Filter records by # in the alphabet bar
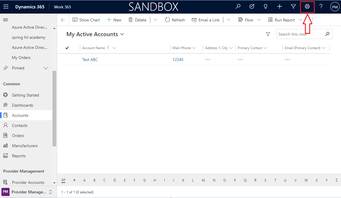This screenshot has height=198, width=341. [74, 180]
